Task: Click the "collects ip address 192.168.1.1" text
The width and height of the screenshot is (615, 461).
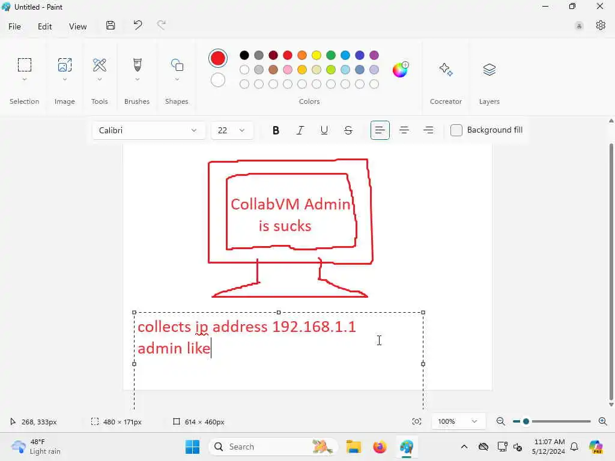Action: click(x=247, y=327)
